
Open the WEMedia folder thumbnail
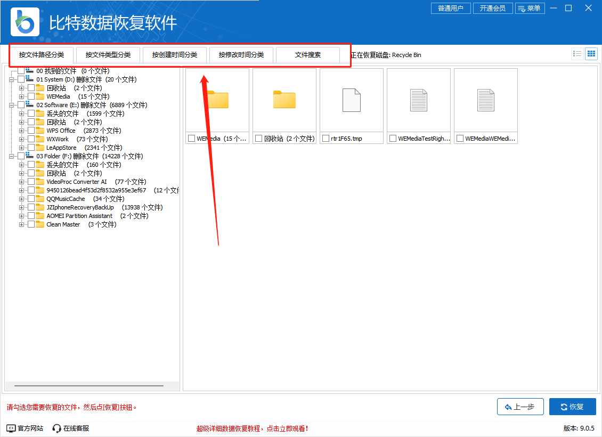coord(217,100)
